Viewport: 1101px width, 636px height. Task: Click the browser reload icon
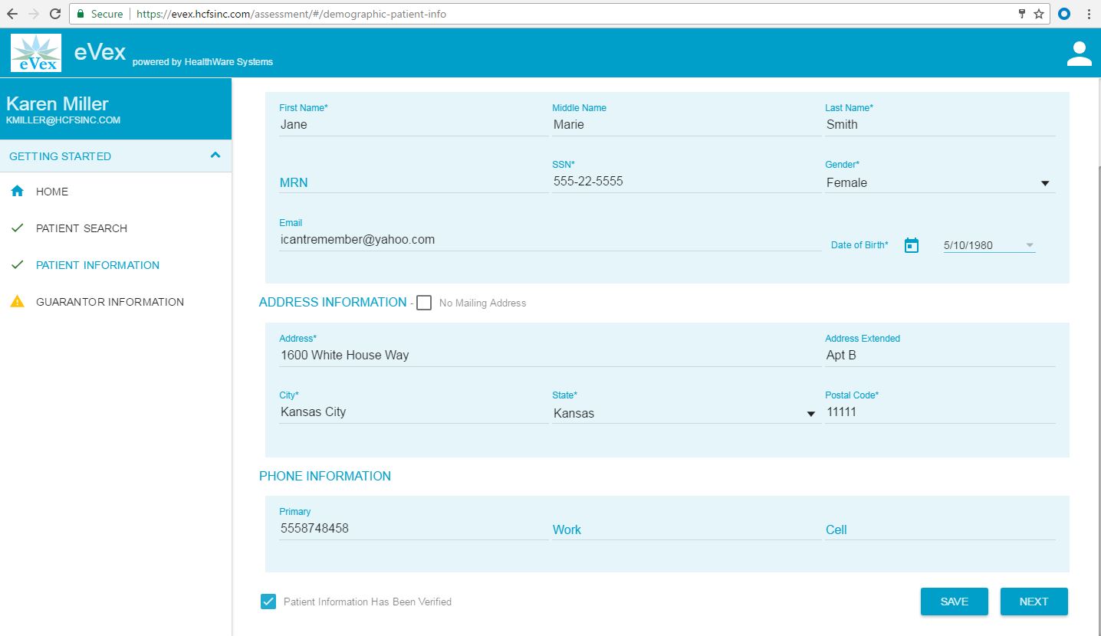(x=55, y=14)
